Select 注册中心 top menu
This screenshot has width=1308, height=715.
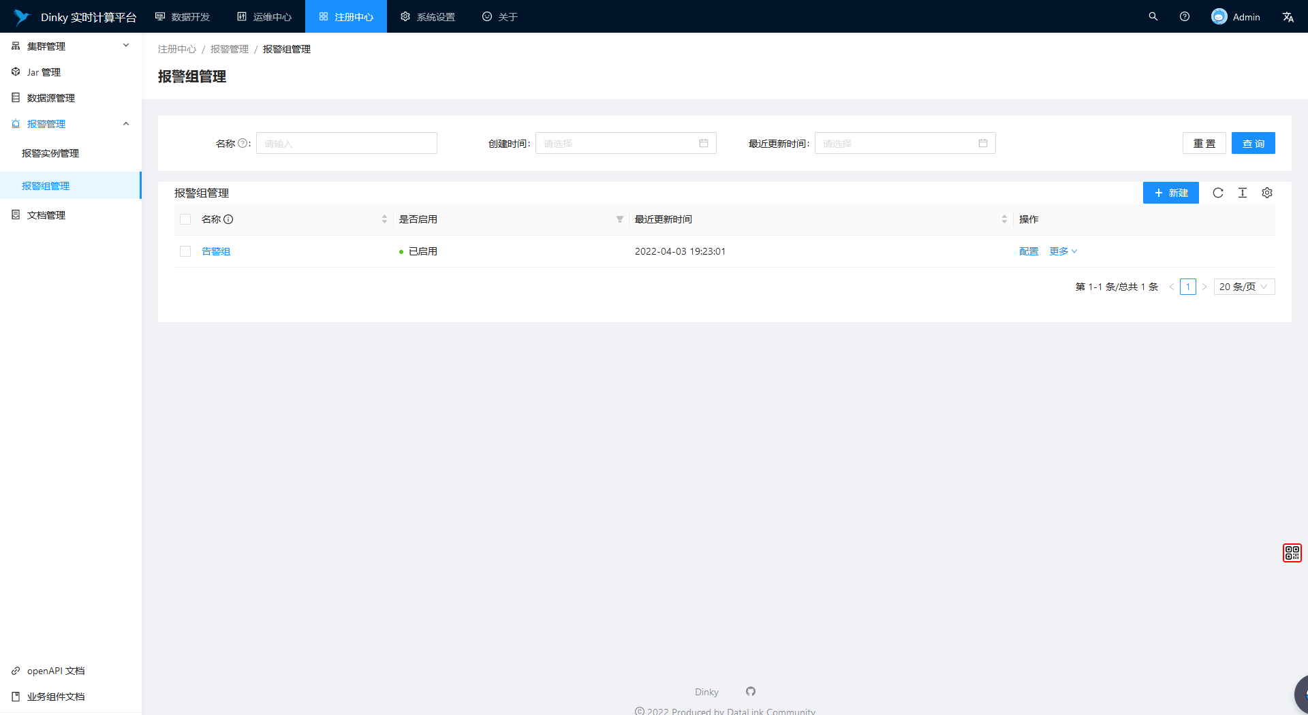[x=346, y=16]
